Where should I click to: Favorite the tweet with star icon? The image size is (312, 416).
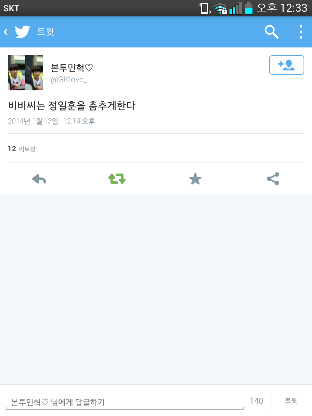coord(195,179)
